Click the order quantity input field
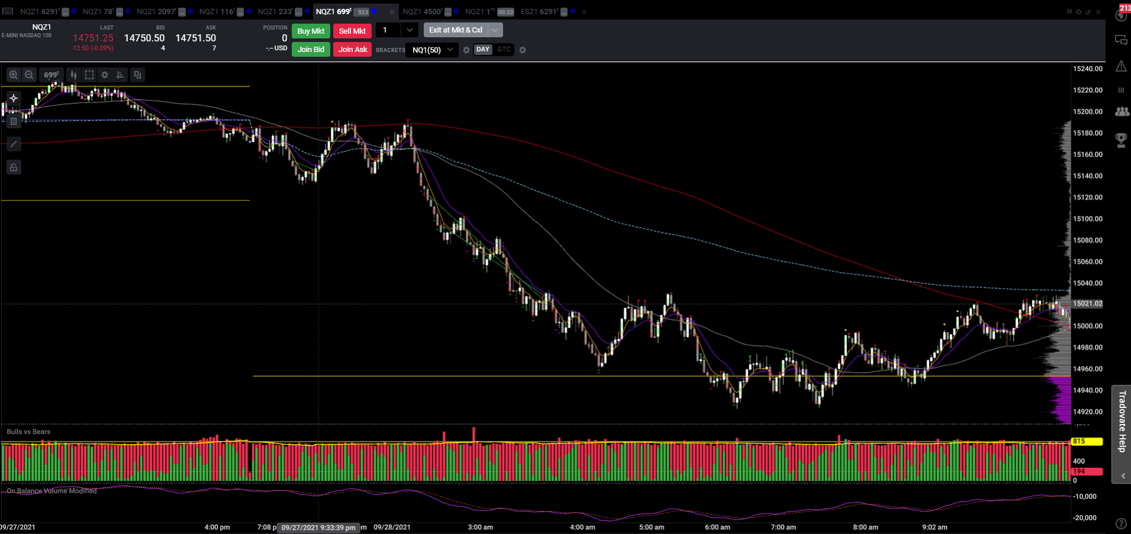This screenshot has height=534, width=1131. [x=388, y=30]
